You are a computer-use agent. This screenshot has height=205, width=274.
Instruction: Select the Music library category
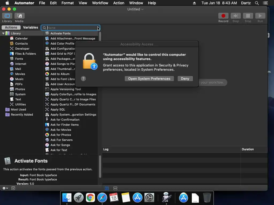pyautogui.click(x=19, y=79)
